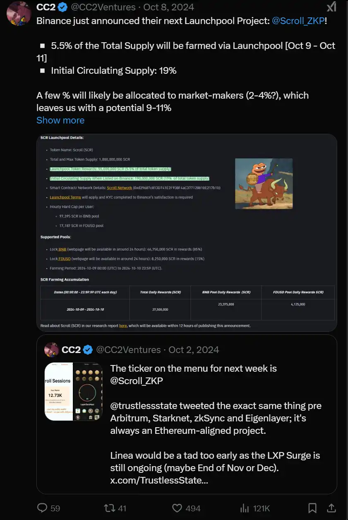Click the share upload icon
The image size is (348, 520).
[x=331, y=508]
